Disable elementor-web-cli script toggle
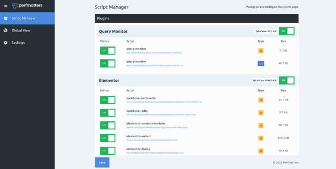336x169 pixels. [108, 138]
